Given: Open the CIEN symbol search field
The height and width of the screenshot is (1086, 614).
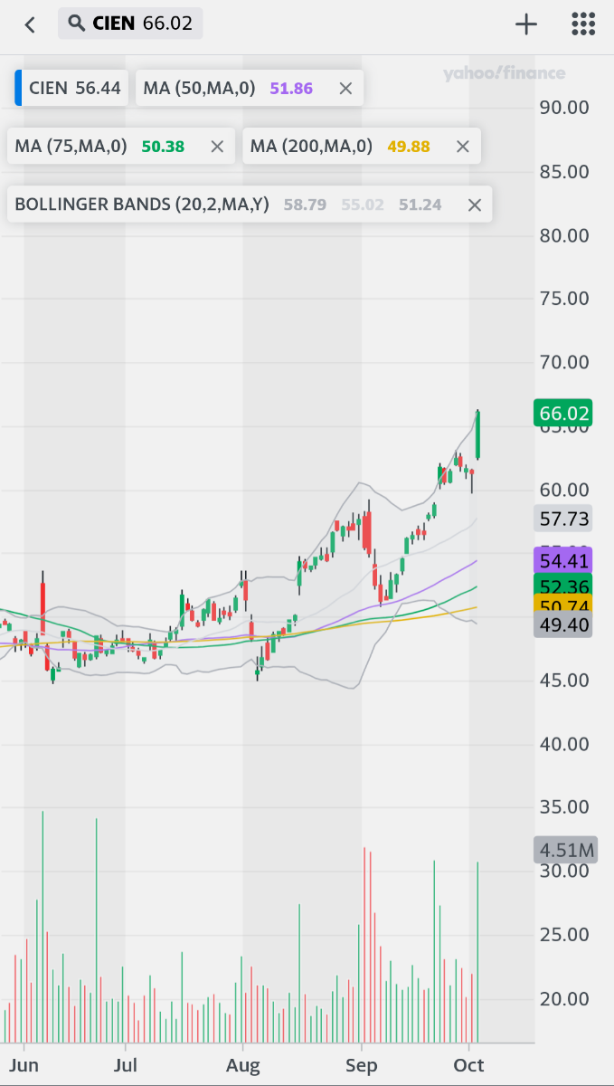Looking at the screenshot, I should [x=130, y=24].
